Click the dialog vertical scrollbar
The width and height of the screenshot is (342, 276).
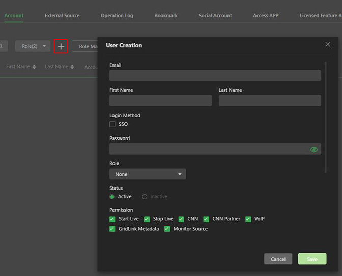tap(326, 117)
